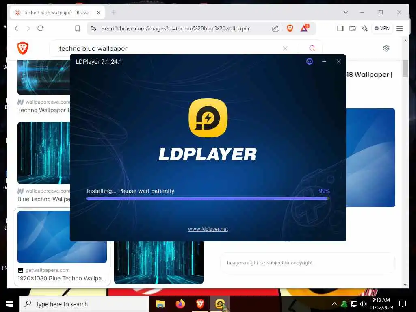Bookmark this page in Brave
Image resolution: width=416 pixels, height=312 pixels.
[78, 28]
